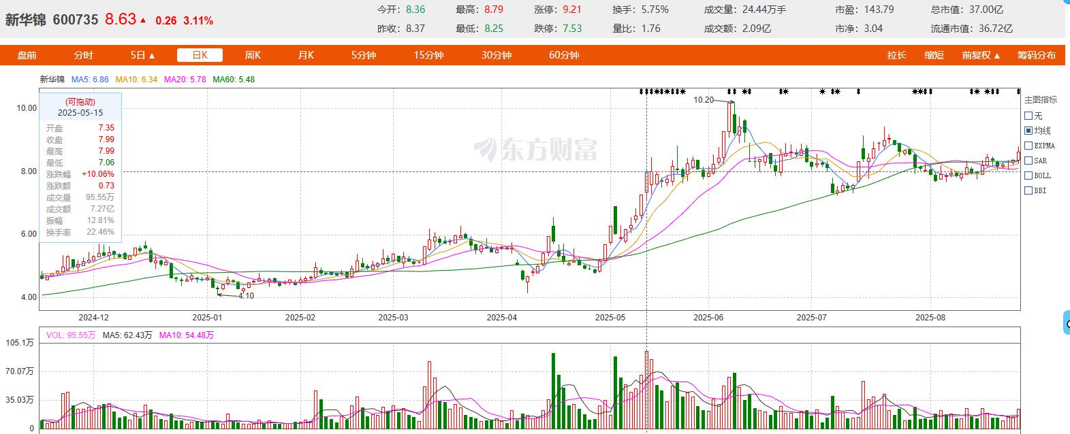The height and width of the screenshot is (434, 1070).
Task: Click the 最高 8.79 value
Action: 494,10
